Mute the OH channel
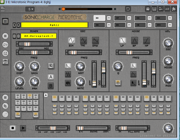180x140 pixels. 170,18
